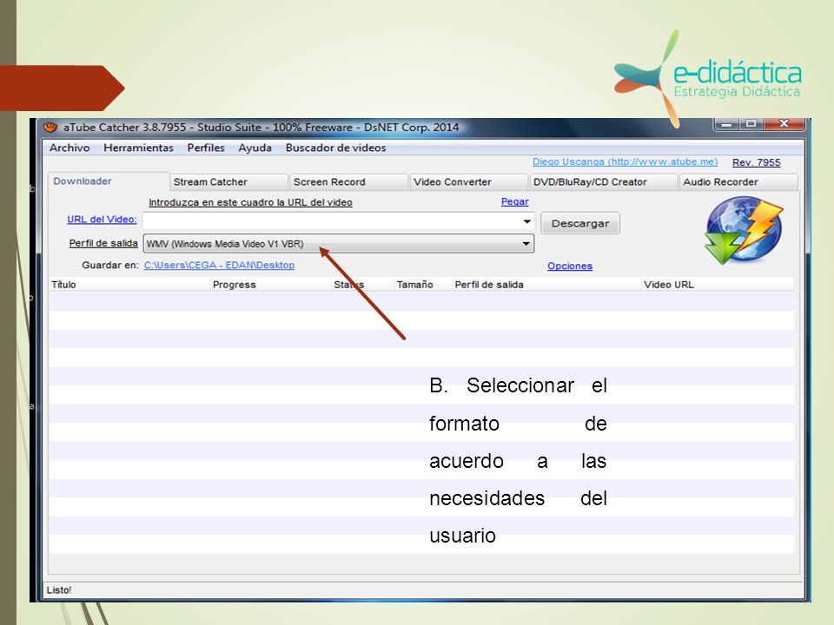
Task: Switch to the Stream Catcher tab
Action: pyautogui.click(x=228, y=181)
